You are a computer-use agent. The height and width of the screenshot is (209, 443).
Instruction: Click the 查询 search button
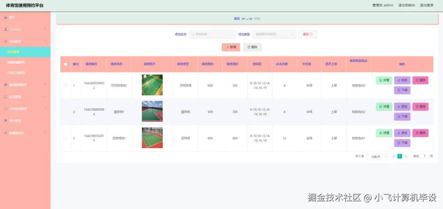[x=308, y=34]
